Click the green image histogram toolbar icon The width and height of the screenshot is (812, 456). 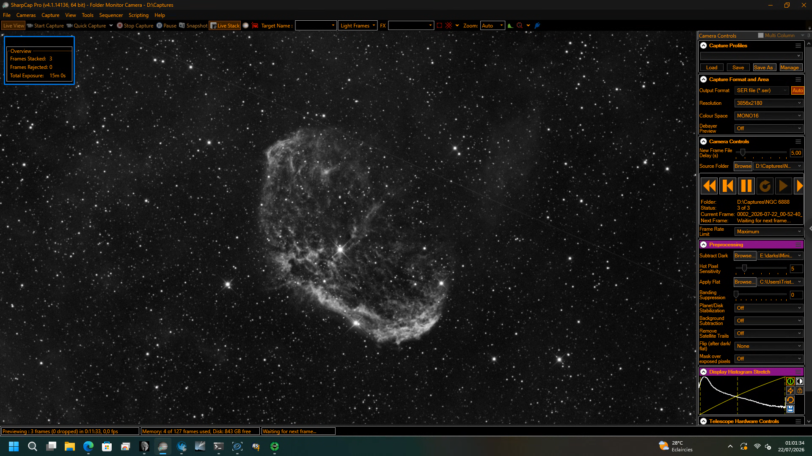click(510, 26)
